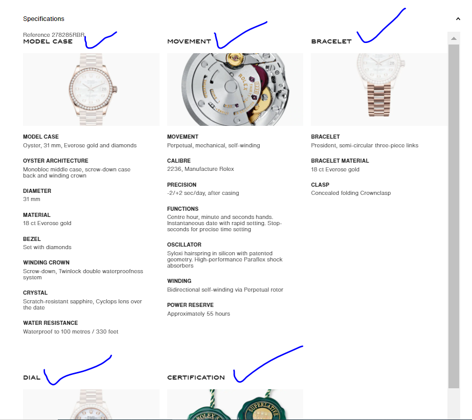Click the CLASP Crownclasp description
Viewport: 472px width, 420px height.
(x=351, y=193)
